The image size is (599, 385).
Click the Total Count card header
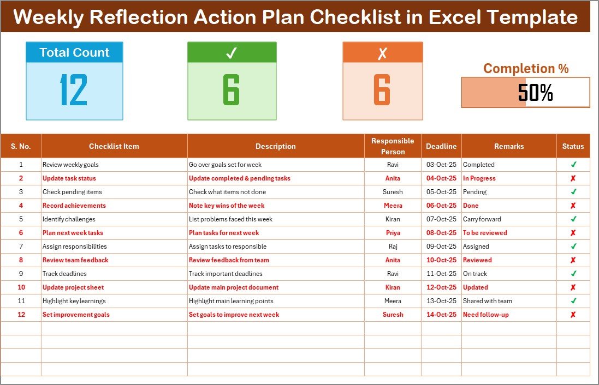(74, 52)
